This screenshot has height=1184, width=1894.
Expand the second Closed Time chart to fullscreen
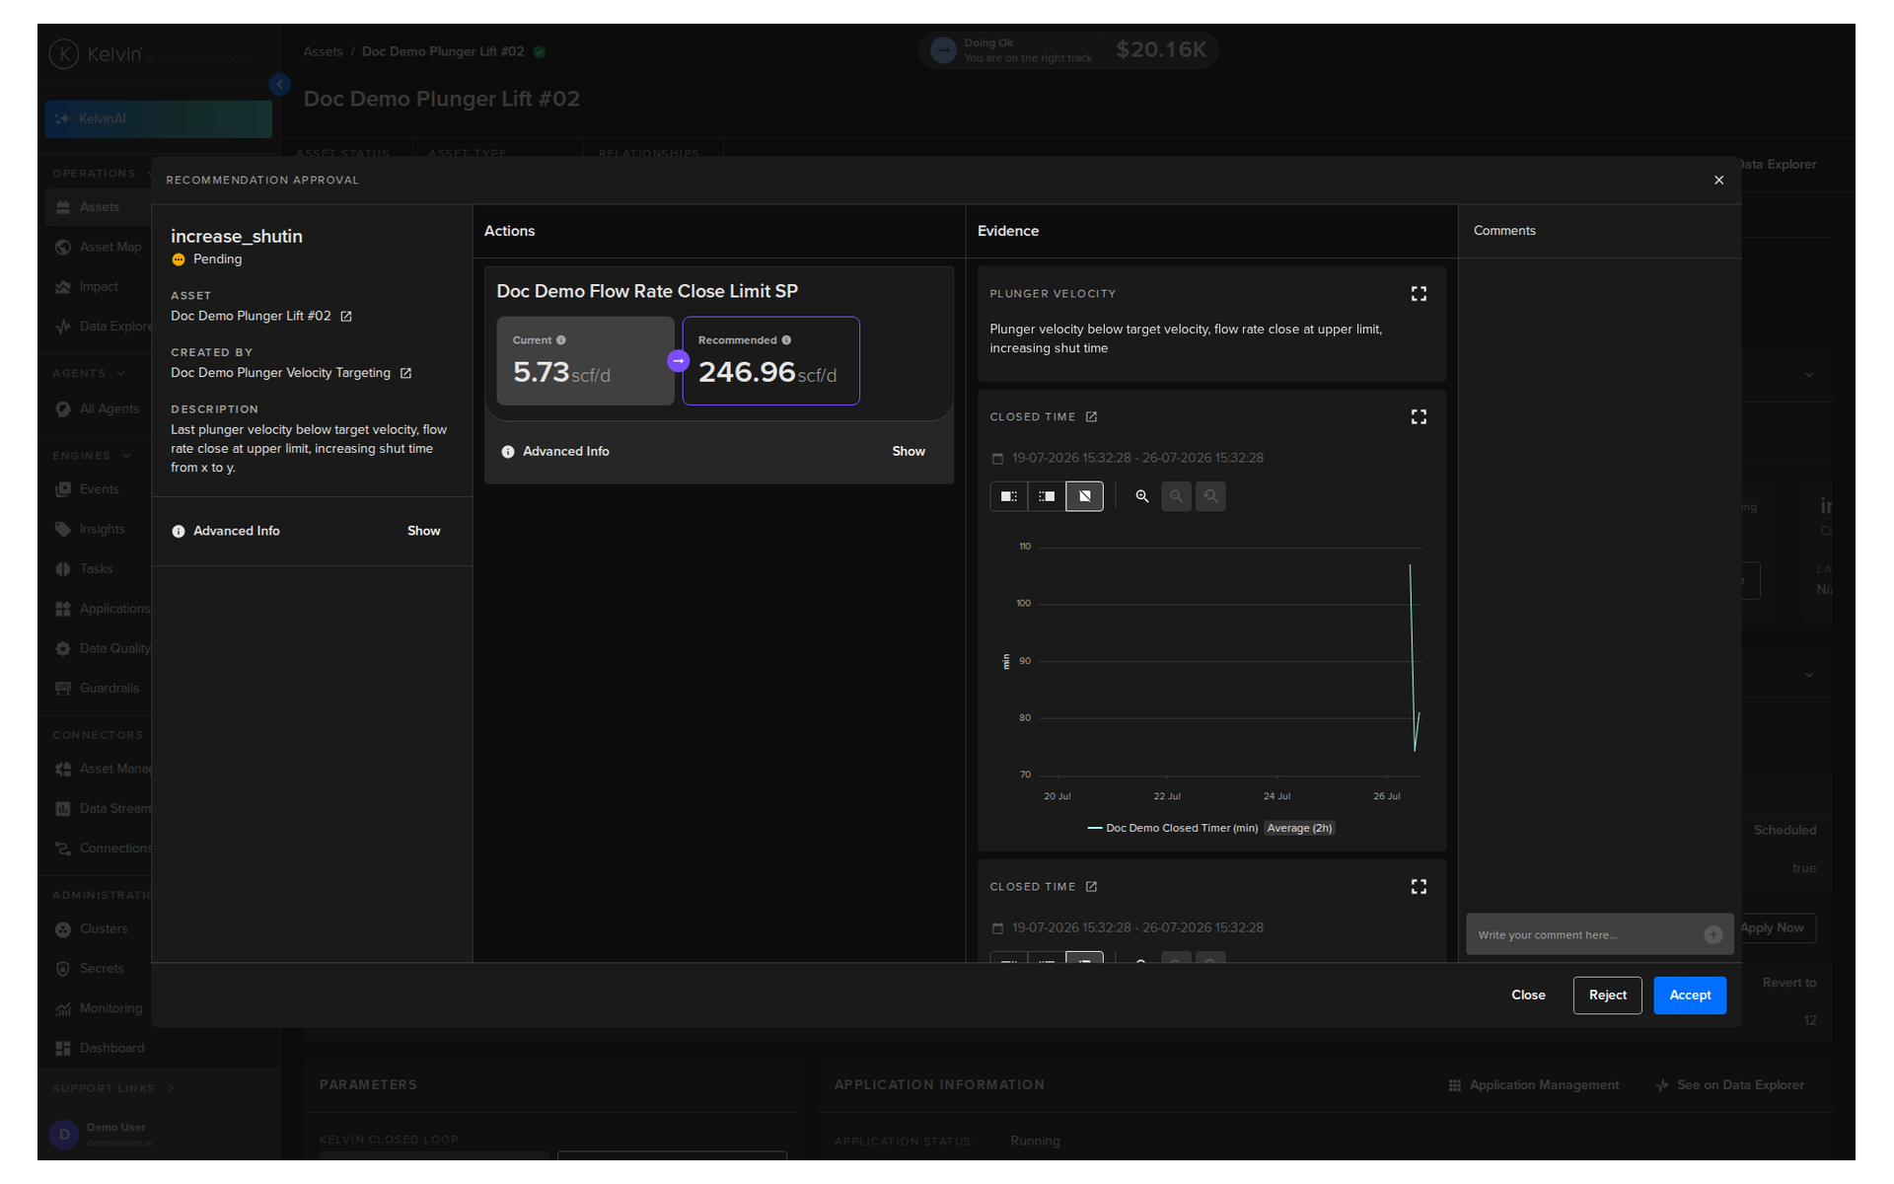1419,887
